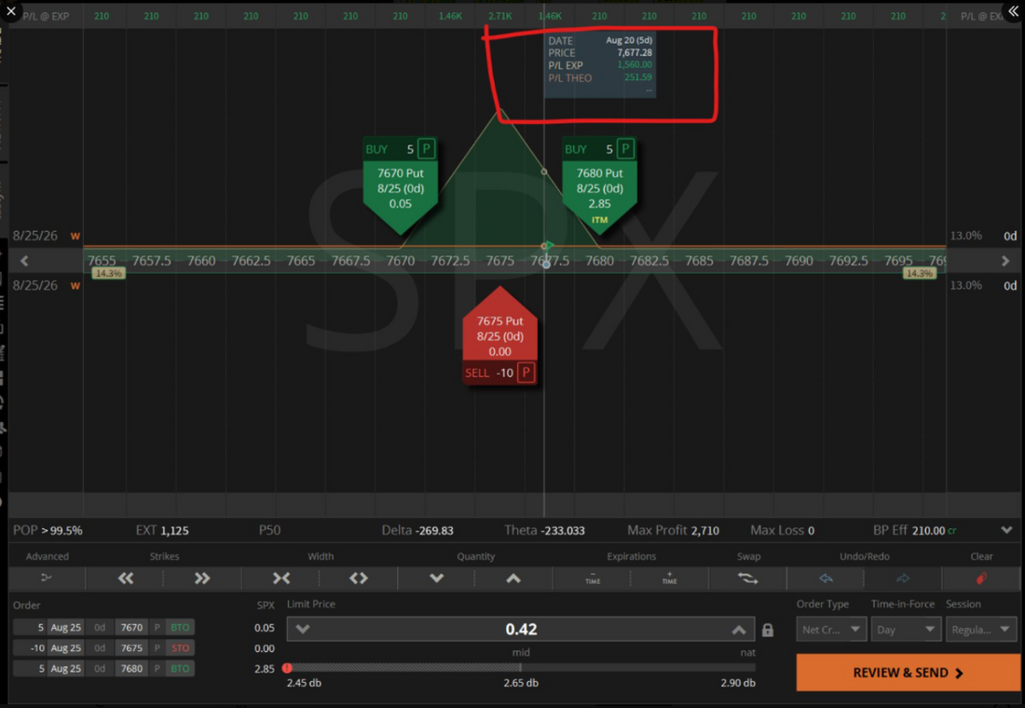
Task: Increase order quantity with the up chevron
Action: click(x=513, y=578)
